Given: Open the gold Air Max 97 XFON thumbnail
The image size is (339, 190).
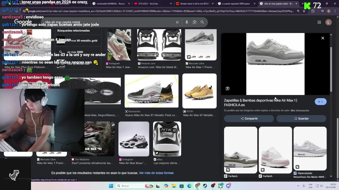Looking at the screenshot, I should 199,91.
